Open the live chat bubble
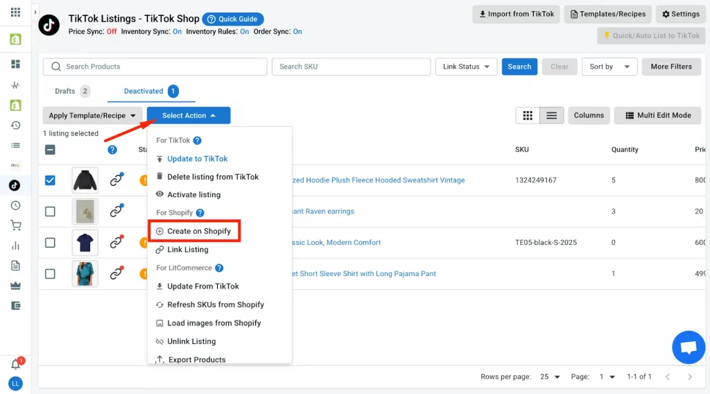 689,348
